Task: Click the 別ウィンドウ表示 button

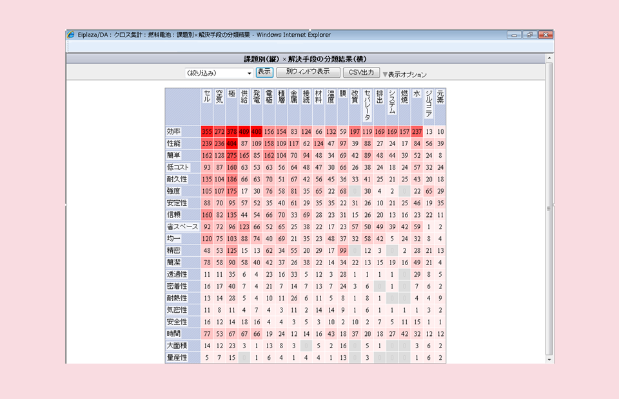Action: click(x=308, y=72)
